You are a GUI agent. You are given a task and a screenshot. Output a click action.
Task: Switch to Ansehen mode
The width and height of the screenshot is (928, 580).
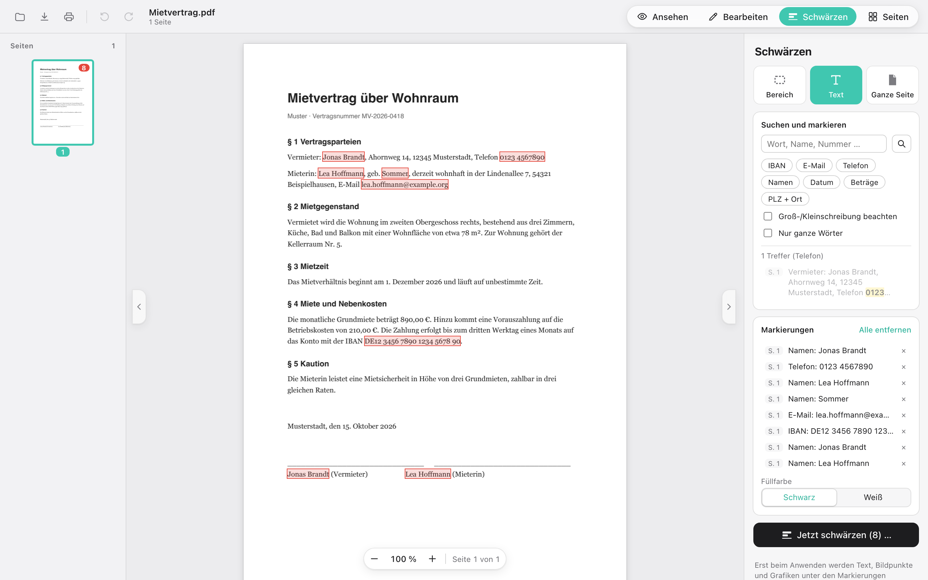(663, 17)
